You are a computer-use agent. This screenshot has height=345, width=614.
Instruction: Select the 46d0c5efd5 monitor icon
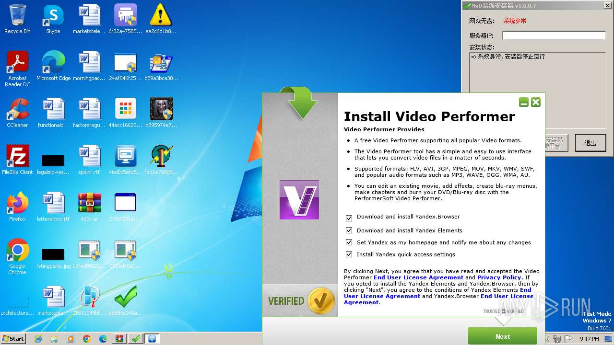[x=125, y=160]
